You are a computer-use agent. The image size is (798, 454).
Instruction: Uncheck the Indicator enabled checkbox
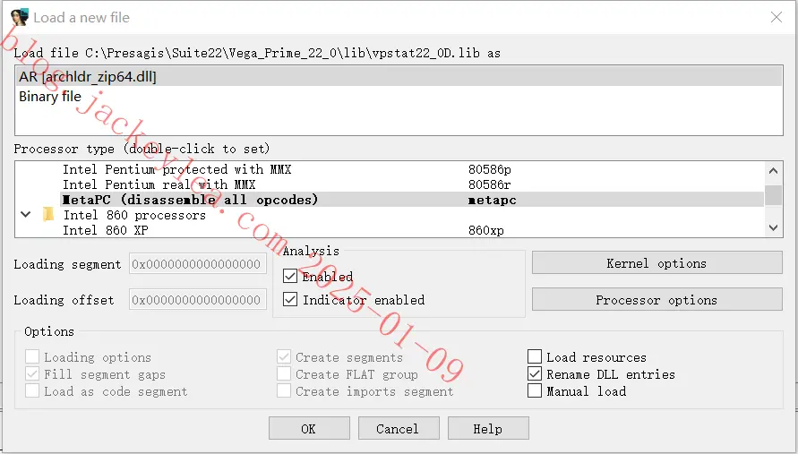click(290, 299)
